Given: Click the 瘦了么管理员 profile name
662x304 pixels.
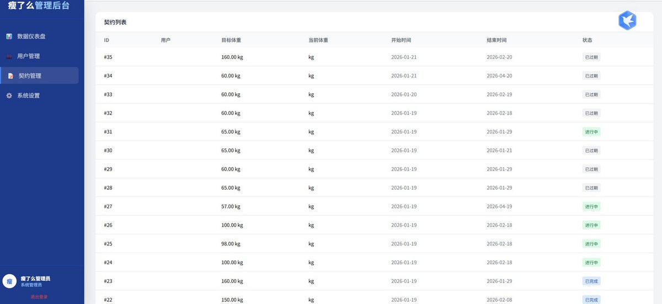Looking at the screenshot, I should point(35,279).
